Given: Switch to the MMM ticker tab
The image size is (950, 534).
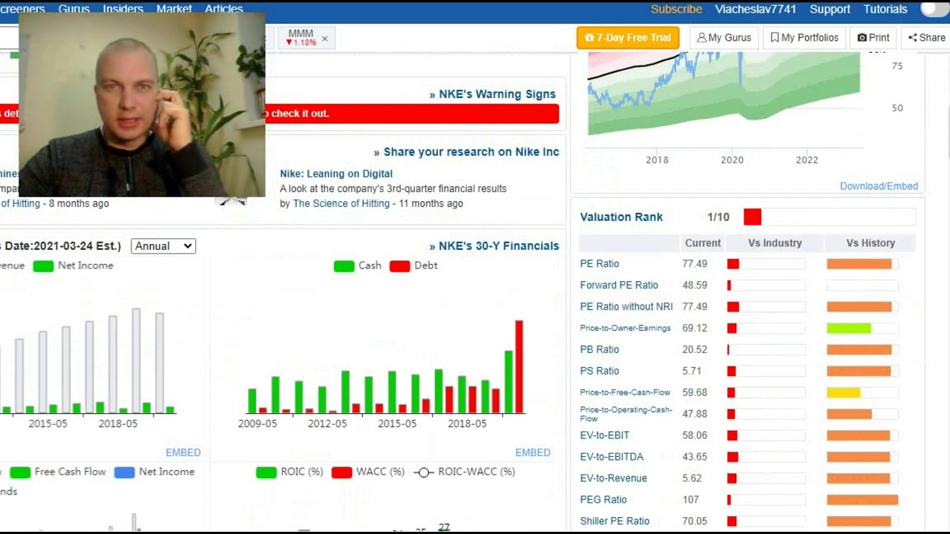Looking at the screenshot, I should click(x=301, y=38).
